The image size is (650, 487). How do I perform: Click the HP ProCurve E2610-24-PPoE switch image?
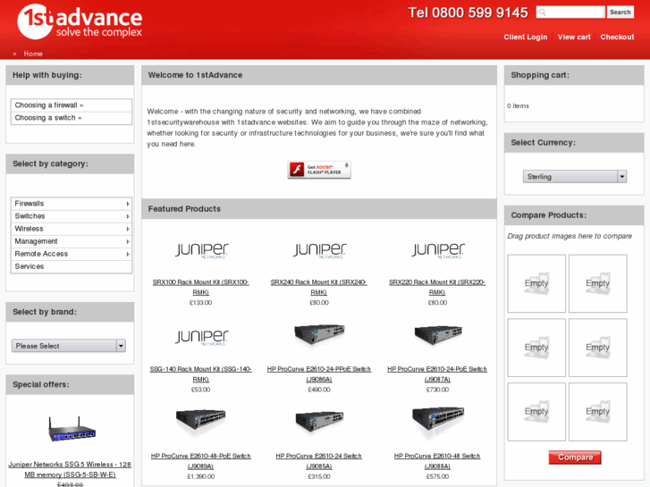pyautogui.click(x=319, y=334)
